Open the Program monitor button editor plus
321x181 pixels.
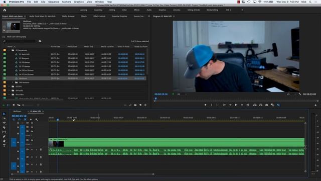coord(315,105)
